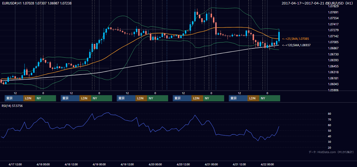Select the 4/20 12:00 time axis label
357x167 pixels.
(183, 164)
